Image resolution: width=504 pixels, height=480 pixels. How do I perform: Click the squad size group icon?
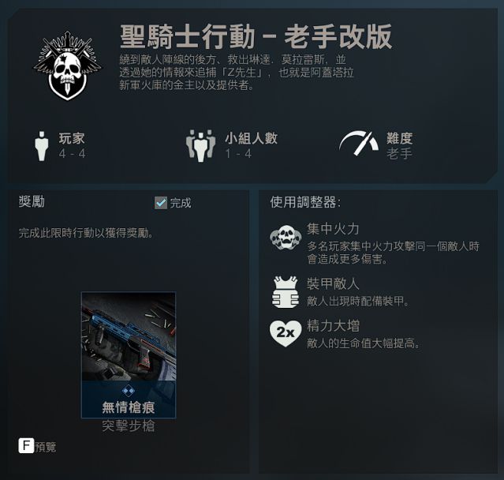tap(200, 146)
